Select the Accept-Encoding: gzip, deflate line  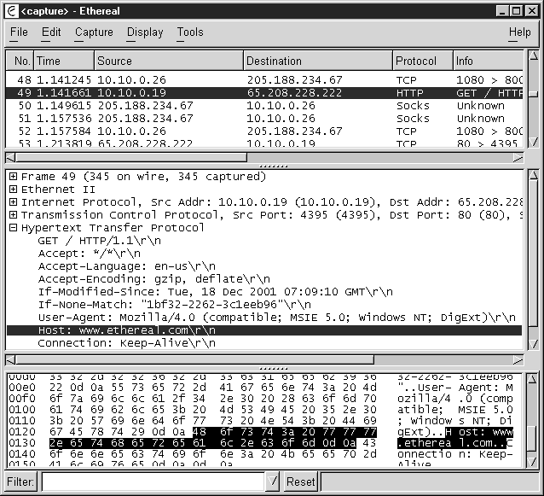pos(153,279)
